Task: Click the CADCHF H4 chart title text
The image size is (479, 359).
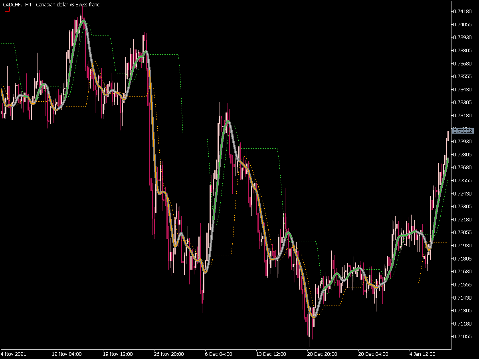Action: pos(51,4)
